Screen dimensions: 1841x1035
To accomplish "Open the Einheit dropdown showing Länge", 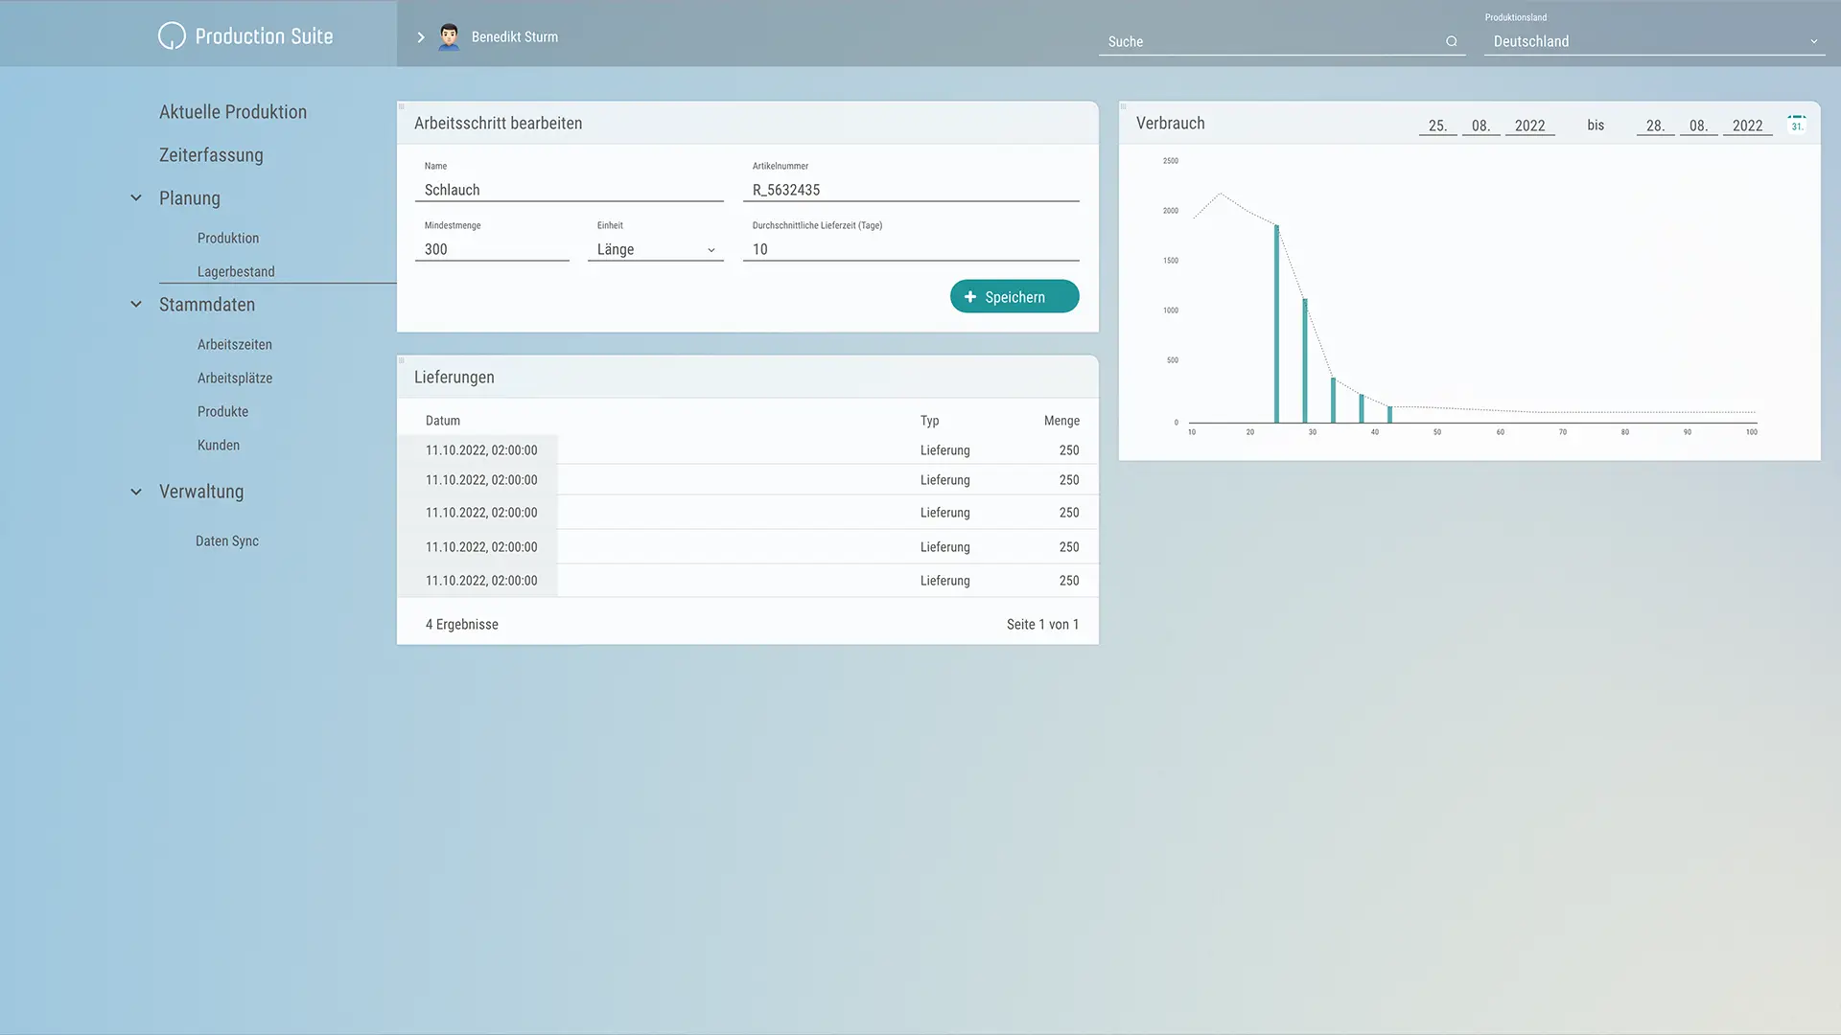I will tap(656, 249).
